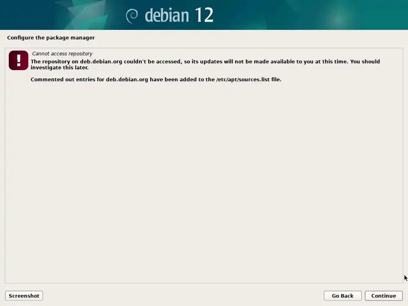Click the "Cannot access repository" title
The height and width of the screenshot is (306, 408).
pos(62,54)
